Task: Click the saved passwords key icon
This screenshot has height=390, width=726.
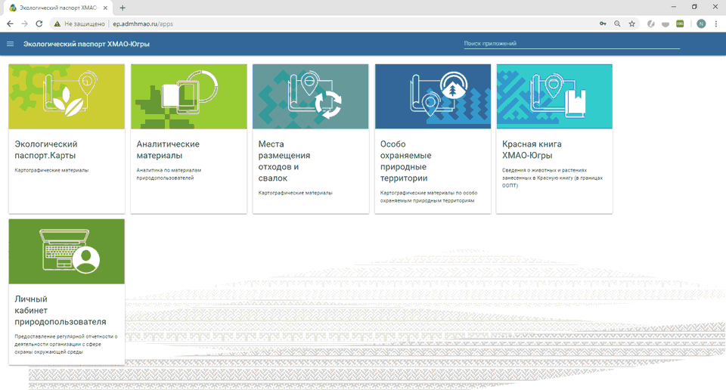Action: coord(603,23)
